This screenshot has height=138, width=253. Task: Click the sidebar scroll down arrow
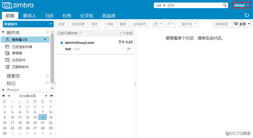(52, 88)
